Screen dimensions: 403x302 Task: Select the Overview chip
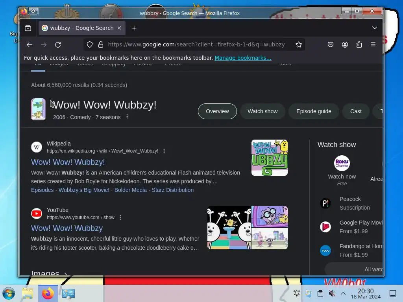217,111
